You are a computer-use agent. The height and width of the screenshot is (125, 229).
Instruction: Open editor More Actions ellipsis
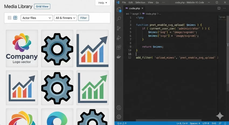tap(224, 8)
